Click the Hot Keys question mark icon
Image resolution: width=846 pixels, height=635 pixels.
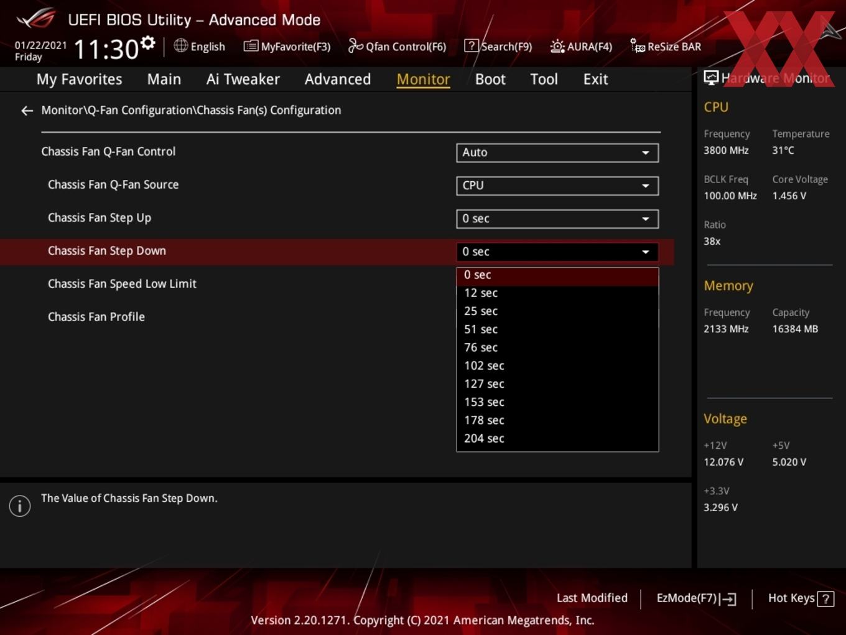point(825,599)
